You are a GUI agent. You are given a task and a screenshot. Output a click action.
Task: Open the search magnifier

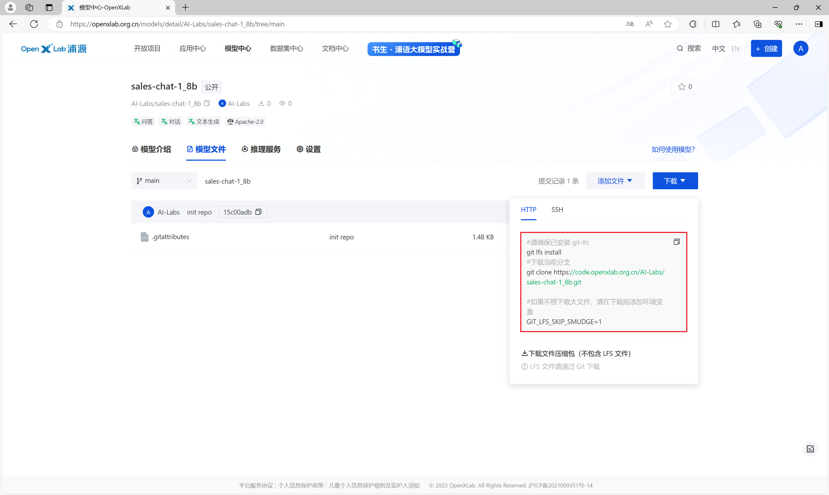(x=680, y=49)
